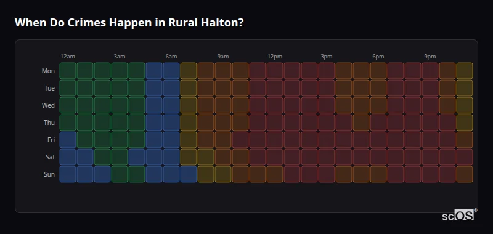This screenshot has width=493, height=234.
Task: Click the Fri row label
Action: (x=51, y=140)
